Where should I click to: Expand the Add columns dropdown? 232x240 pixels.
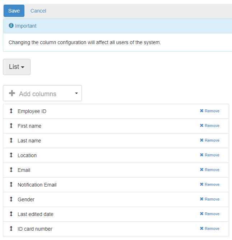pyautogui.click(x=42, y=93)
